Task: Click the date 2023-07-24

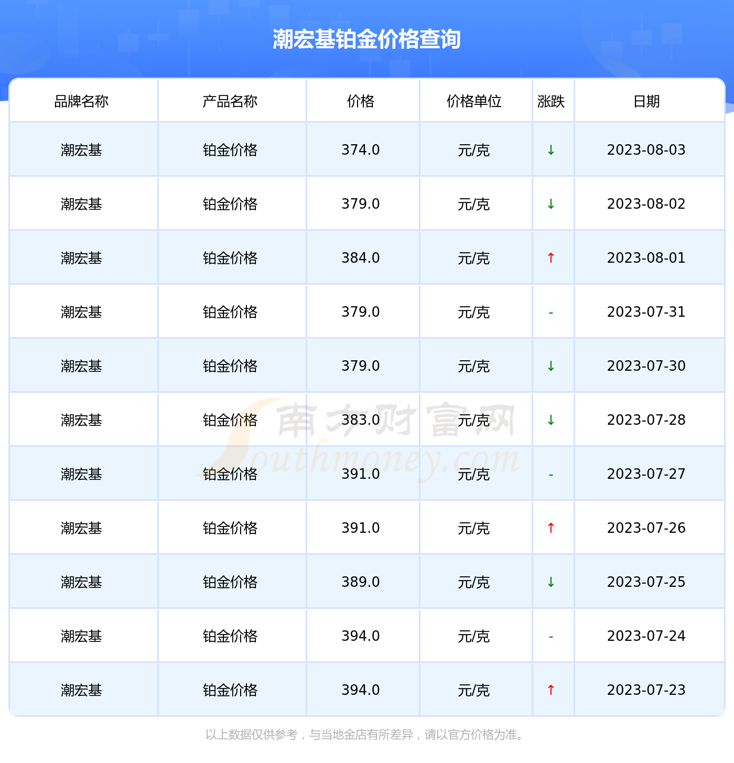Action: coord(646,636)
